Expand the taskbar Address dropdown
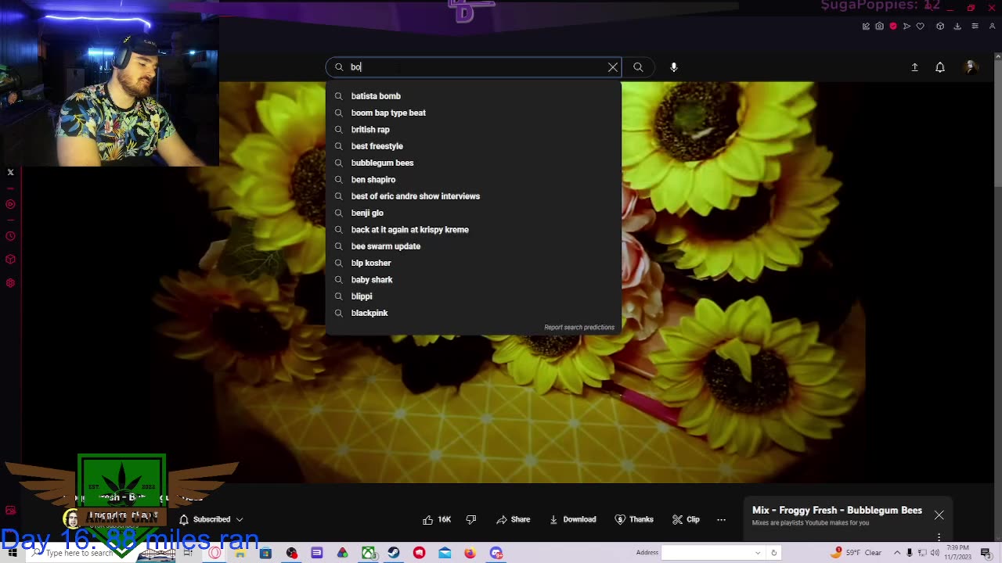1002x563 pixels. pos(758,553)
